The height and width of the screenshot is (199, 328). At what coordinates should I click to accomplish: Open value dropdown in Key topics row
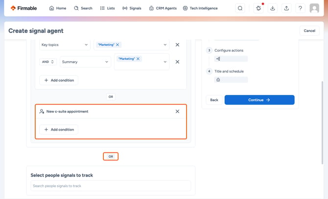click(165, 44)
